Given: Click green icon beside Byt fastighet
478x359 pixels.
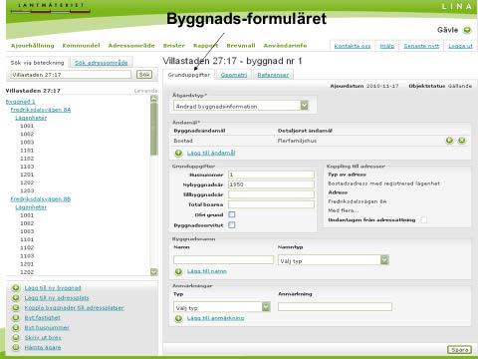Looking at the screenshot, I should (x=16, y=318).
